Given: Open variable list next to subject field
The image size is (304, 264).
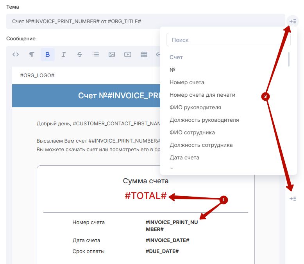Looking at the screenshot, I should coord(293,21).
